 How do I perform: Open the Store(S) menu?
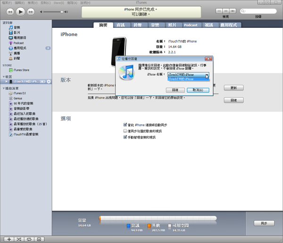(58, 3)
